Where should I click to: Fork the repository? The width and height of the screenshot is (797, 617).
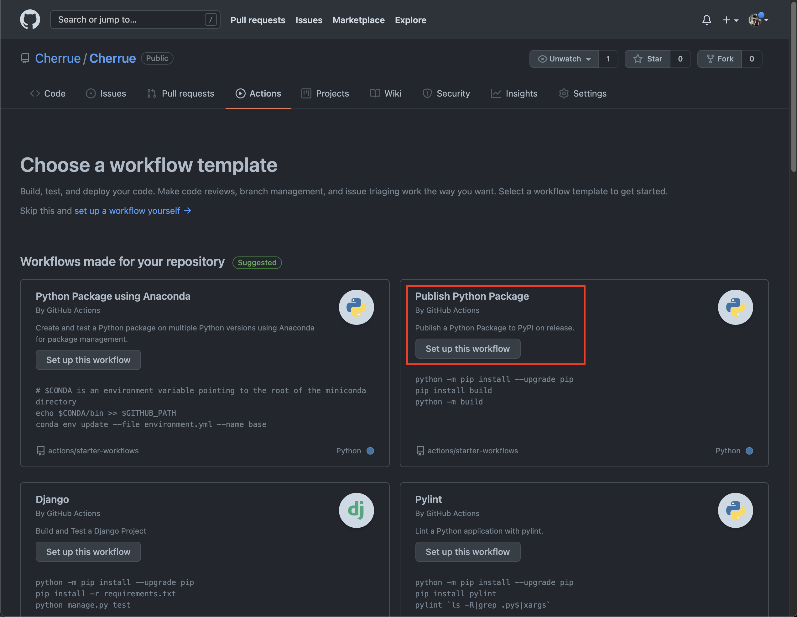720,59
